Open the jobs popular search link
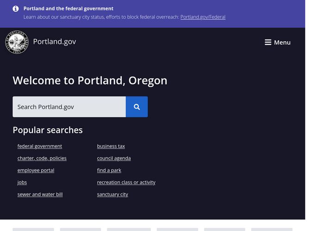Viewport: 309px width, 231px height. [x=22, y=182]
